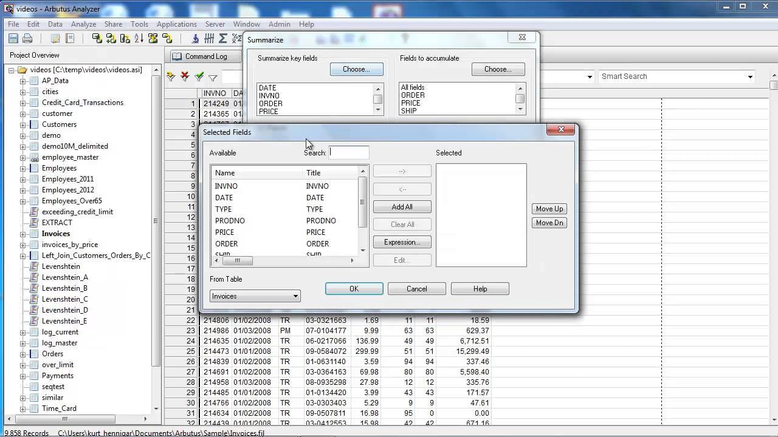
Task: Click the yellow edit filter icon
Action: [170, 77]
